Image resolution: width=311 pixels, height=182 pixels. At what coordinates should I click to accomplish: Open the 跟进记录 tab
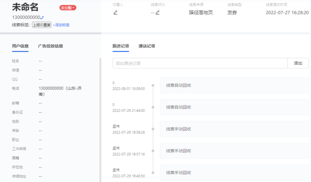click(x=121, y=46)
